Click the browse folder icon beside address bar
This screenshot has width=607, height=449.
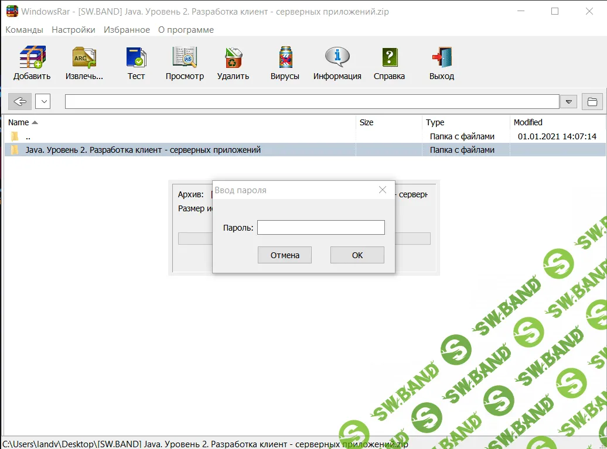coord(592,102)
